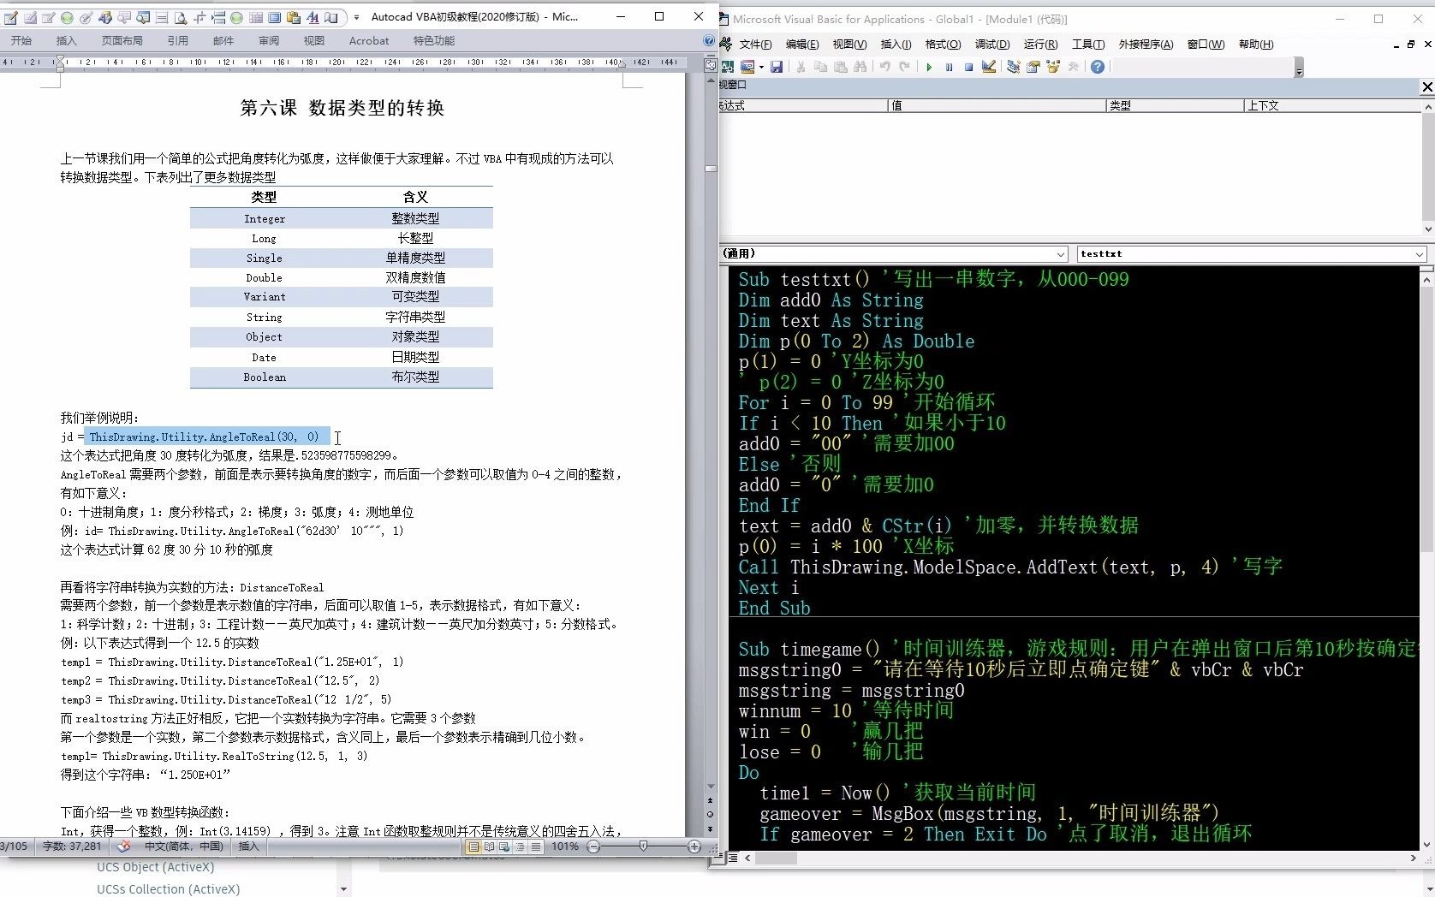Toggle overtype mode via 插入 in the status bar

click(249, 847)
